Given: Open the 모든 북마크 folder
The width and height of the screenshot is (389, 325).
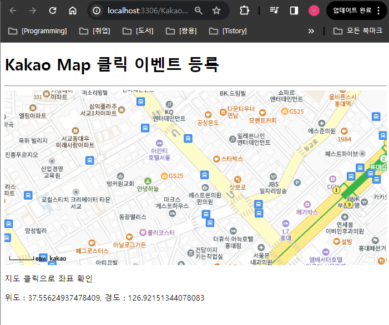Looking at the screenshot, I should tap(357, 31).
